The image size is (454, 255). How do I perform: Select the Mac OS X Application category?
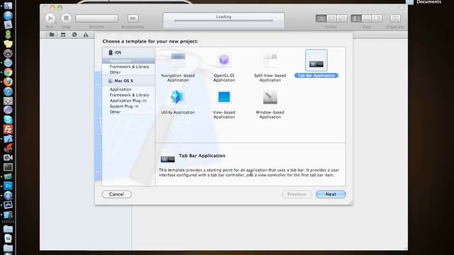coord(128,89)
